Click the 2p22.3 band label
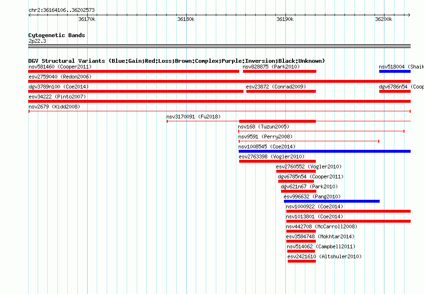Screen dimensions: 424x294 [37, 41]
